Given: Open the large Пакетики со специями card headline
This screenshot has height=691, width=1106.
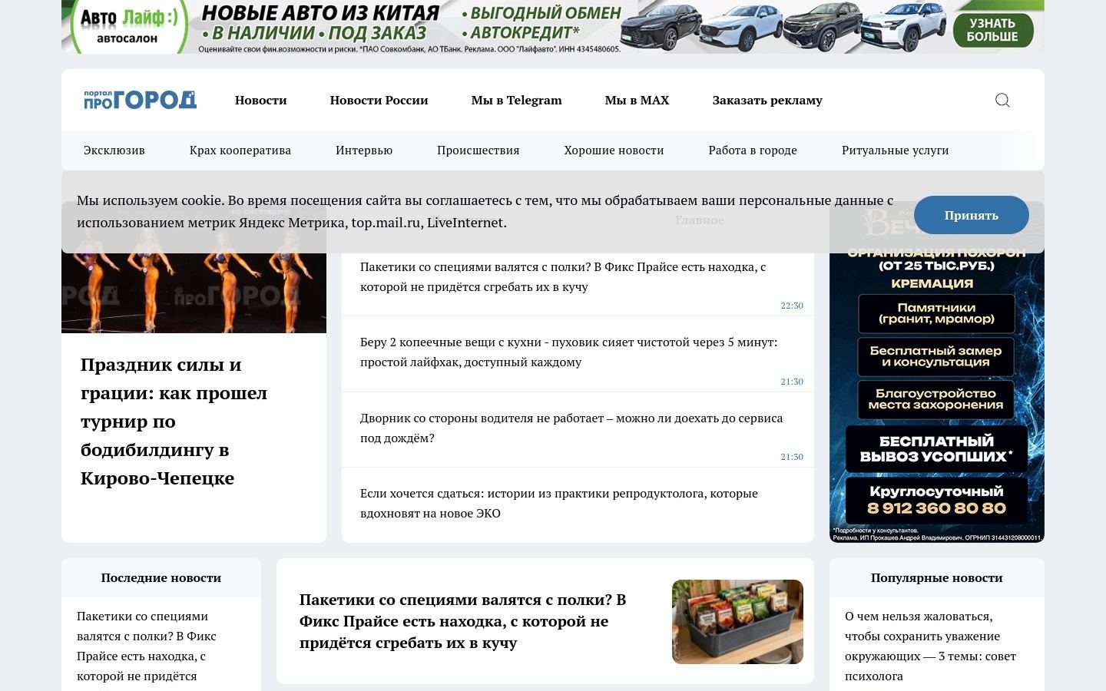Looking at the screenshot, I should [x=462, y=621].
